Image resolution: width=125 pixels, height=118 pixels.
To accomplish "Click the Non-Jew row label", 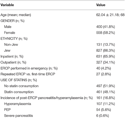I will (x=11, y=44).
